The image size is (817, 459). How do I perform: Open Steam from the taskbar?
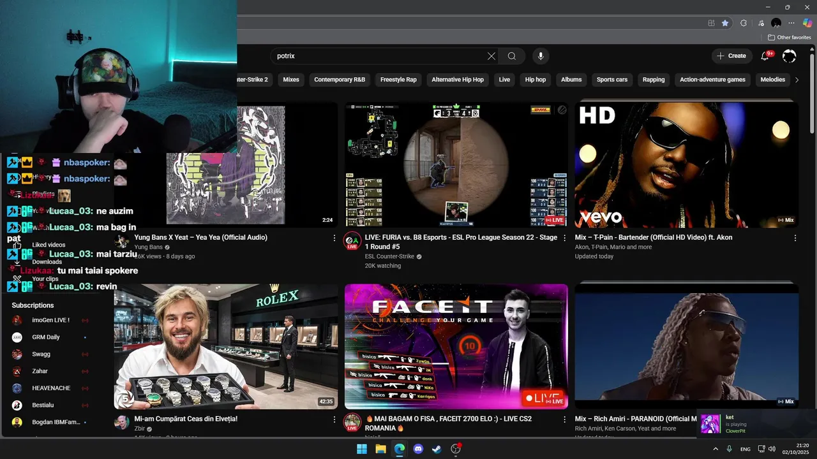437,449
